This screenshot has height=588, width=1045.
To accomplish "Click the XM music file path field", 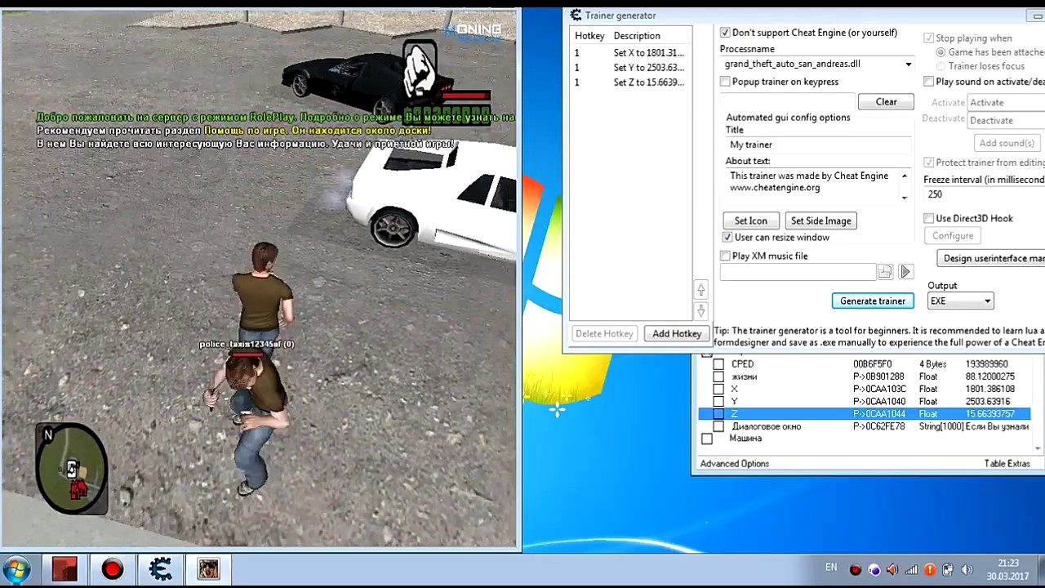I will tap(798, 272).
